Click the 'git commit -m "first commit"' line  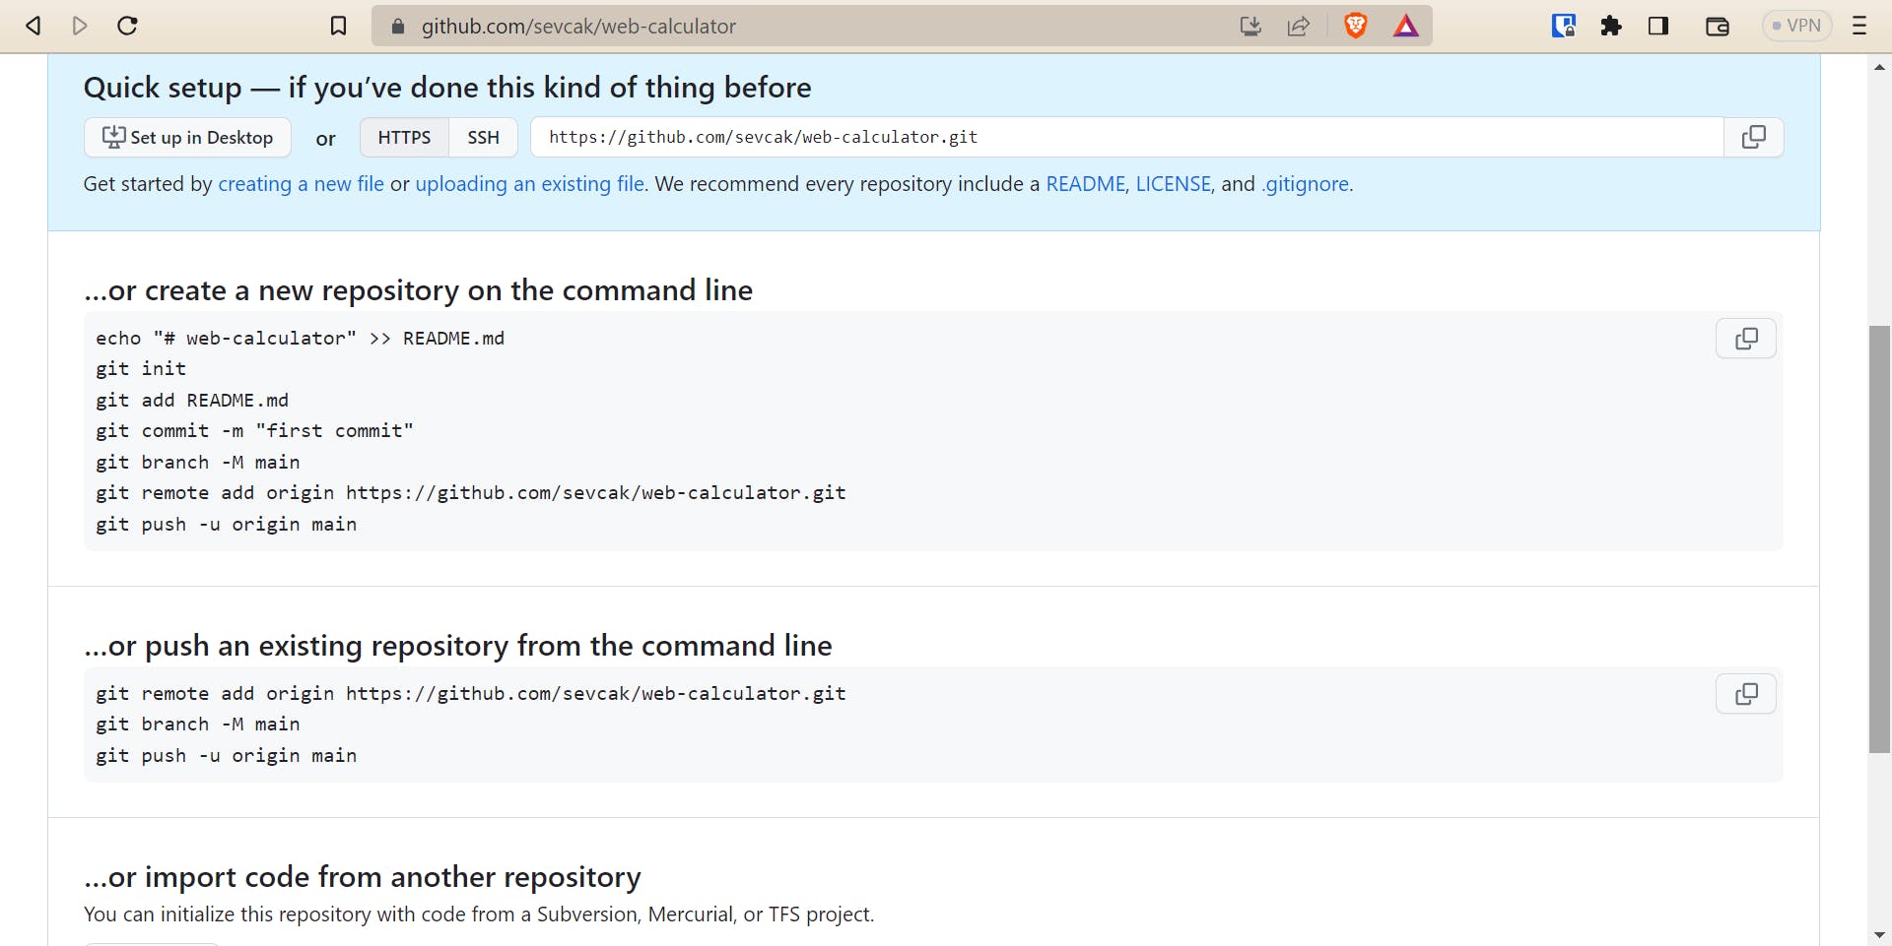pos(254,431)
